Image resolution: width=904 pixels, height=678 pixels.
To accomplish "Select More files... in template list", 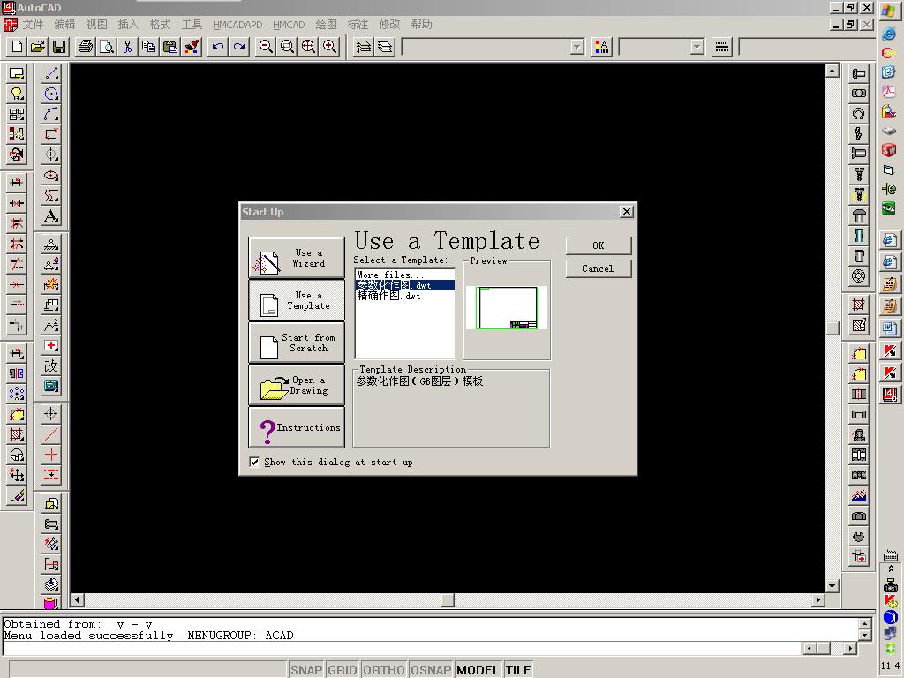I will tap(404, 275).
